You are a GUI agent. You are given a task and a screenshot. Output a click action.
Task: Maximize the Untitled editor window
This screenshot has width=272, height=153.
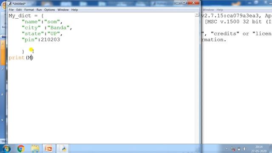pyautogui.click(x=184, y=3)
